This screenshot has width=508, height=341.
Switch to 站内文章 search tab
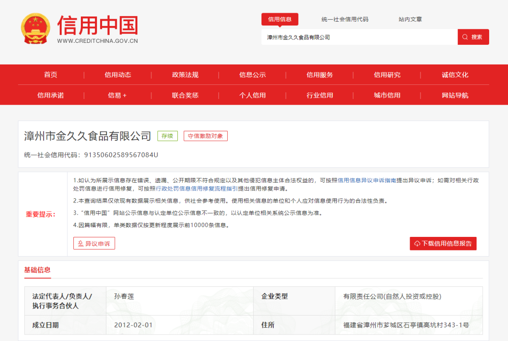(x=410, y=19)
